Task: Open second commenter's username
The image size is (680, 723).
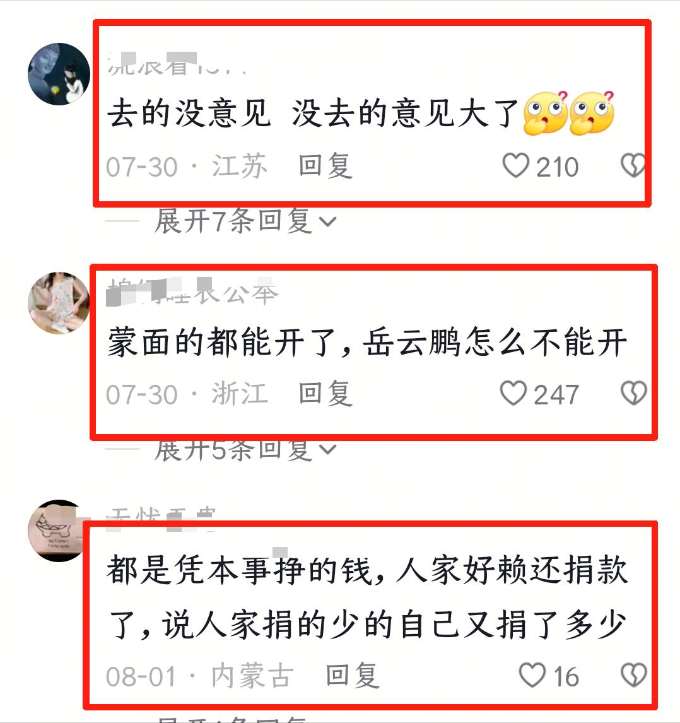Action: (x=192, y=291)
